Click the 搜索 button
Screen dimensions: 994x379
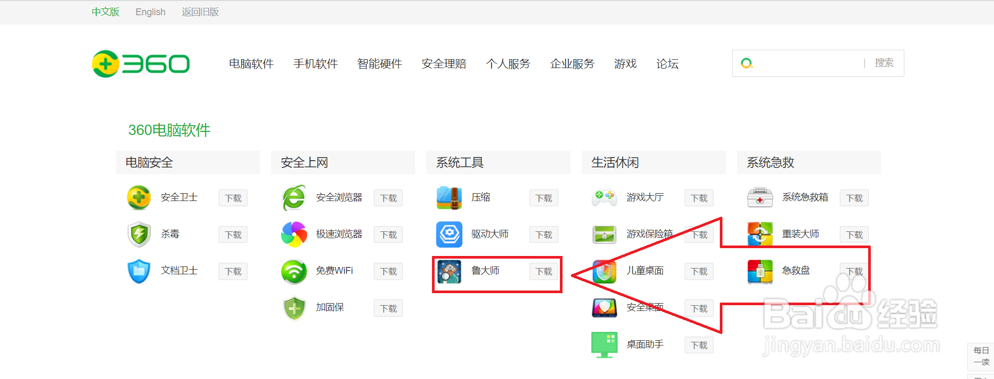884,63
